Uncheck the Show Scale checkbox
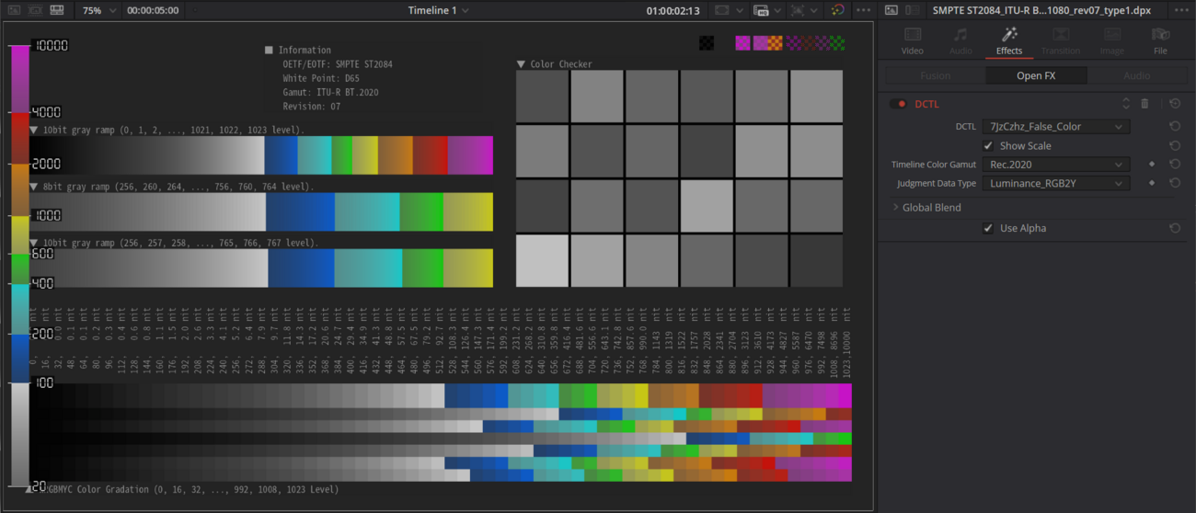1196x513 pixels. click(x=988, y=146)
